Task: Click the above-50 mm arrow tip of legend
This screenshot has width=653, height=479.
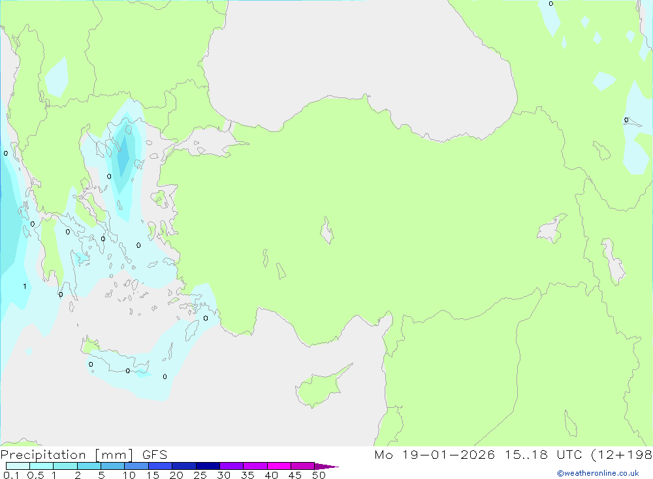Action: point(326,466)
